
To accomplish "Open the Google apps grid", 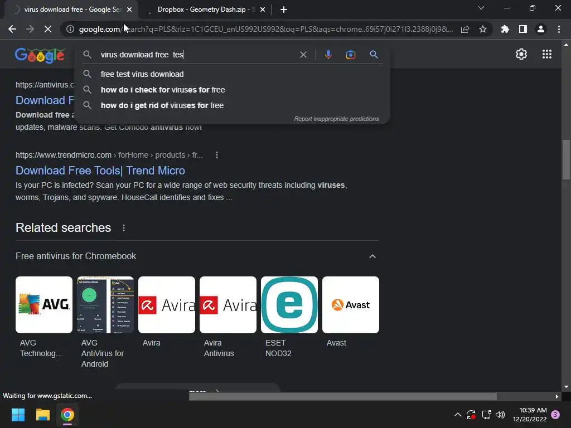I will tap(546, 54).
